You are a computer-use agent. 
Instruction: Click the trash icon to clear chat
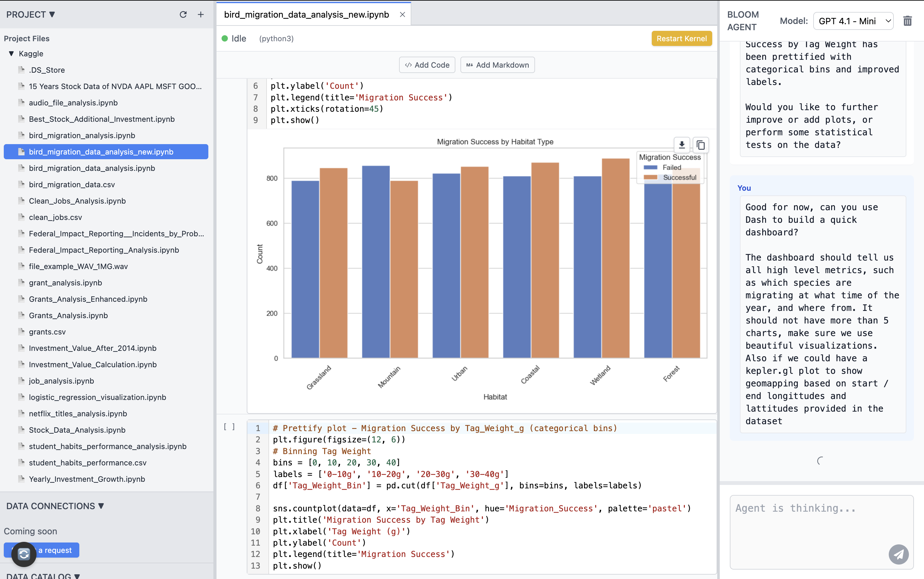pyautogui.click(x=908, y=21)
